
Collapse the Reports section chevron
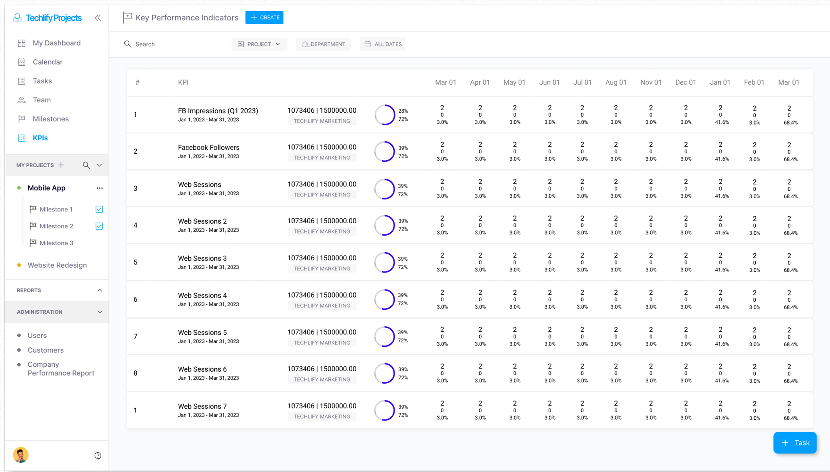tap(100, 290)
